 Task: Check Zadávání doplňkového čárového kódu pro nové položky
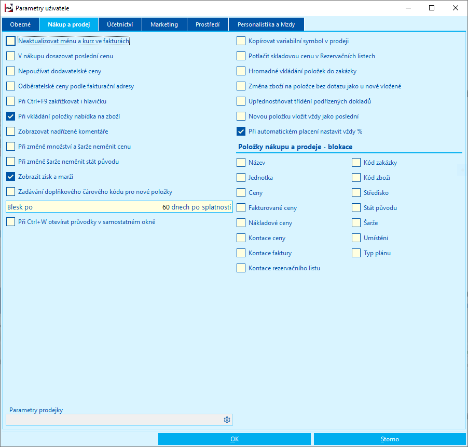(x=11, y=192)
